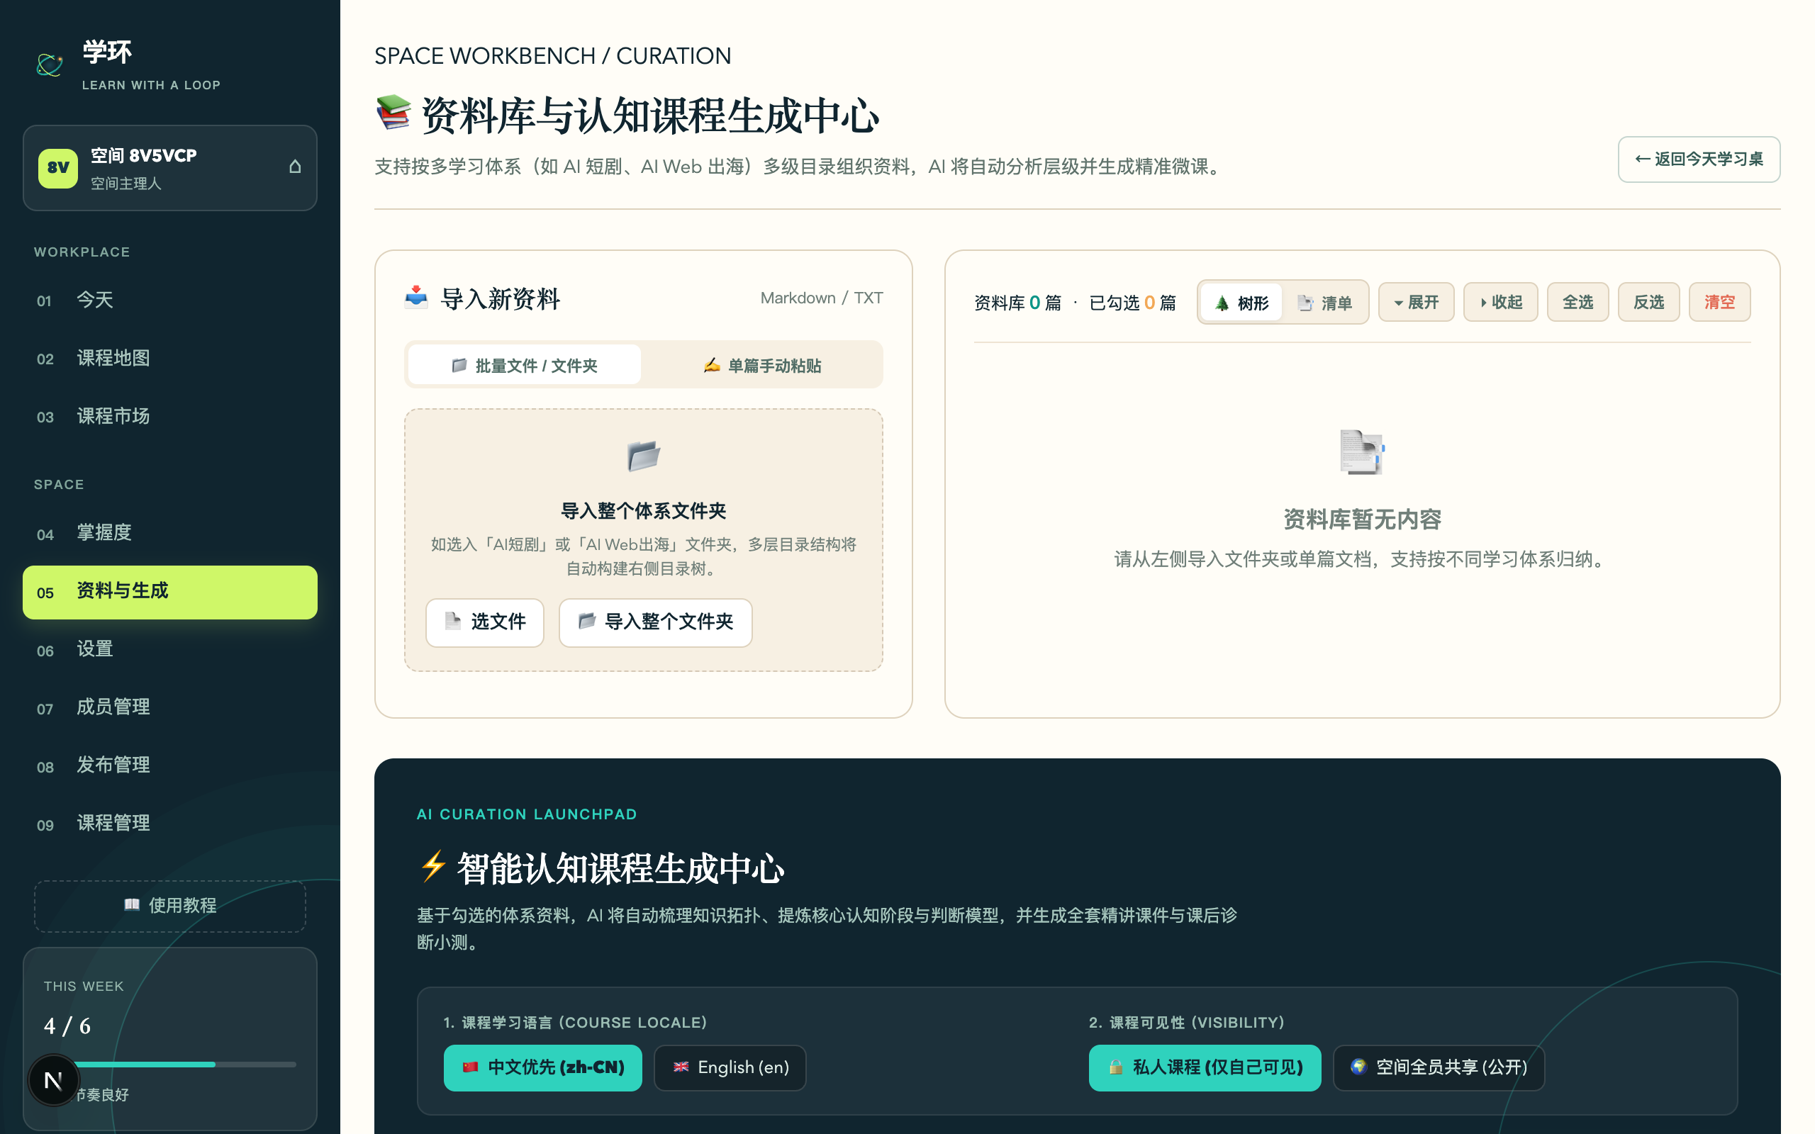The height and width of the screenshot is (1134, 1815).
Task: Click the 4 / 6 weekly count
Action: [67, 1026]
